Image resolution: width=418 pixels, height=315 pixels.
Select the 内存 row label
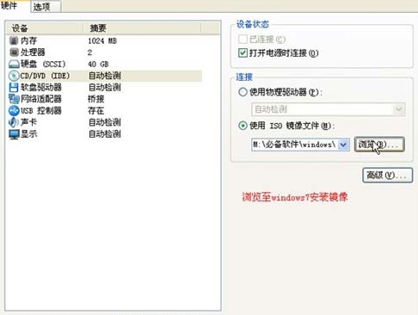[29, 40]
